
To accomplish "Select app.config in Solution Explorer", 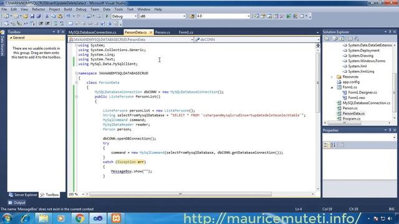I will [351, 82].
